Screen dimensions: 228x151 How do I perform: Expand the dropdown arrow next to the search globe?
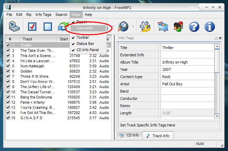click(133, 26)
